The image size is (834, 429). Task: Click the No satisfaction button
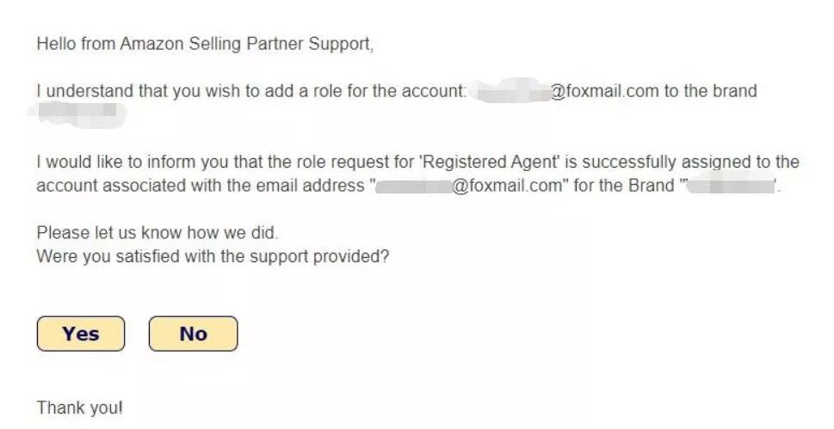193,334
